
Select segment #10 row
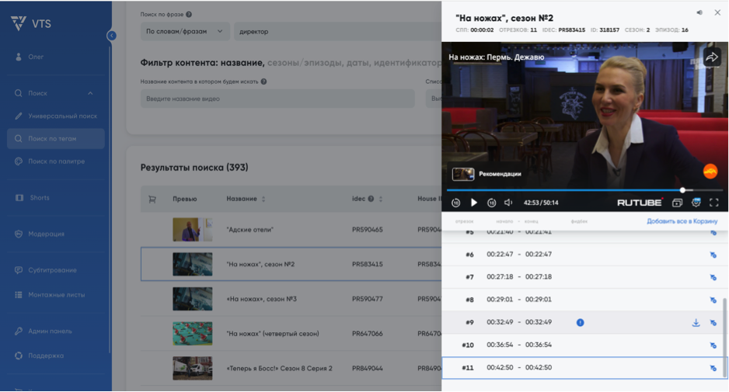tap(583, 345)
